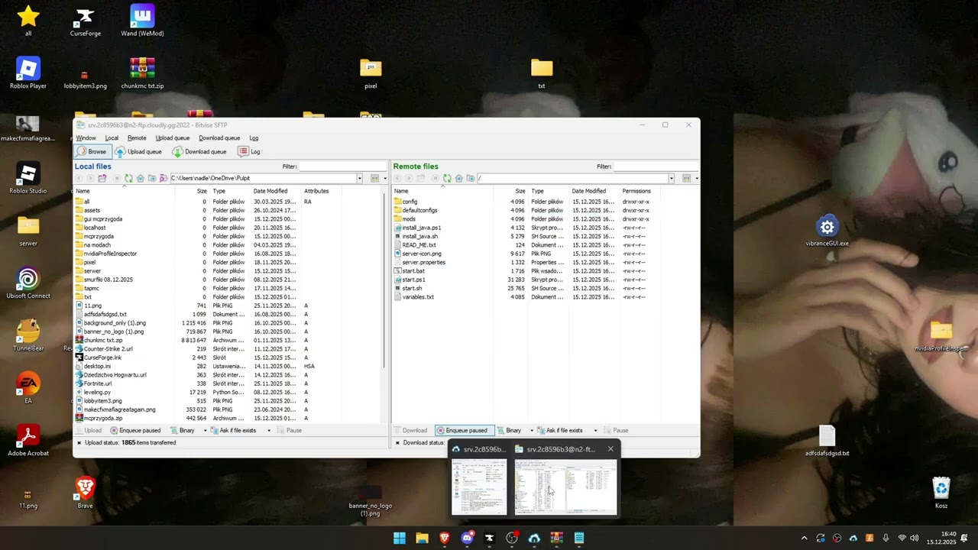Viewport: 978px width, 550px height.
Task: Expand Local view options arrow
Action: [x=384, y=178]
